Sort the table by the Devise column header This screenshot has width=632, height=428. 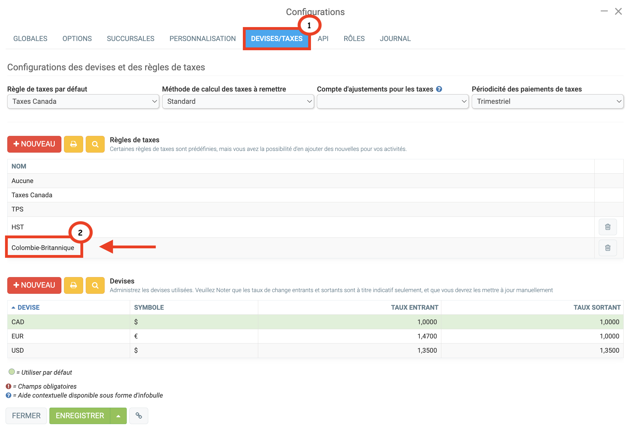28,307
